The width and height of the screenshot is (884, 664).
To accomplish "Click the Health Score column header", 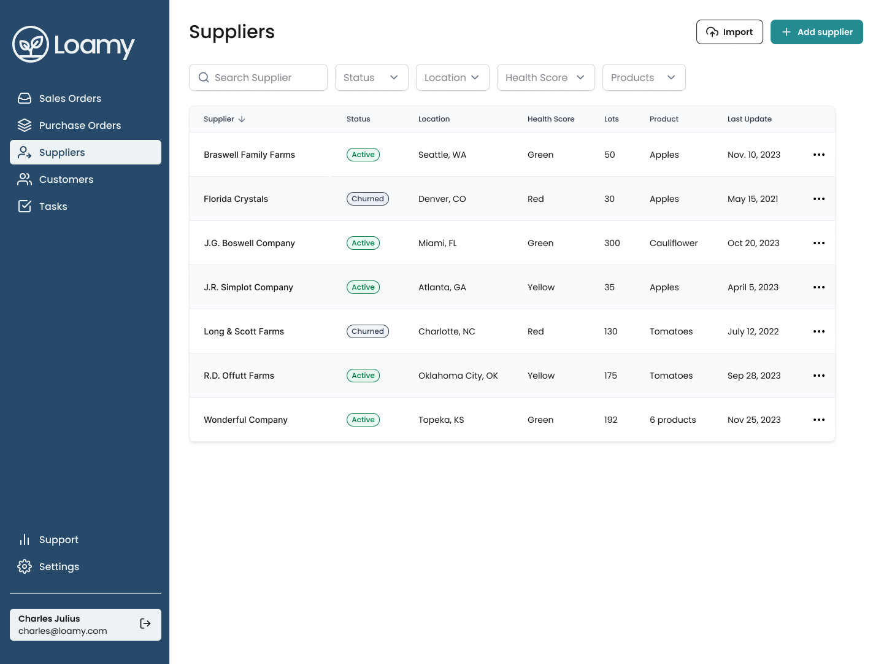I will (551, 119).
